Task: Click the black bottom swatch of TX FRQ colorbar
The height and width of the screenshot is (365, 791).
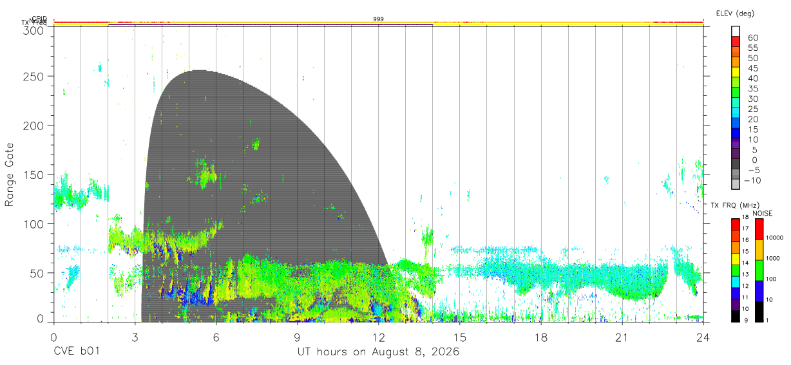Action: tap(736, 316)
